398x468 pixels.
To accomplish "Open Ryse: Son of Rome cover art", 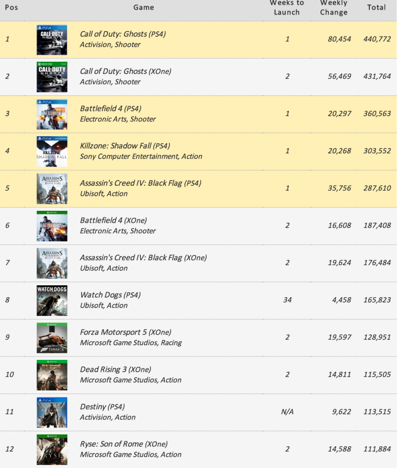I will tap(52, 450).
